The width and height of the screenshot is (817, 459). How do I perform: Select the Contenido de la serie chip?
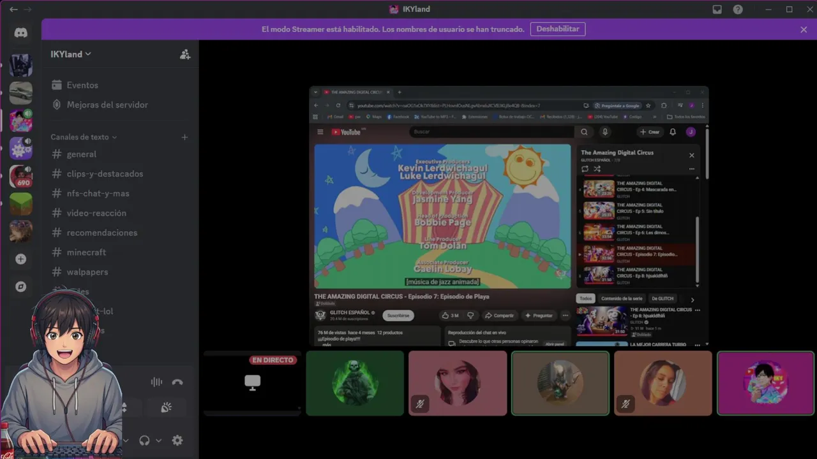click(622, 298)
